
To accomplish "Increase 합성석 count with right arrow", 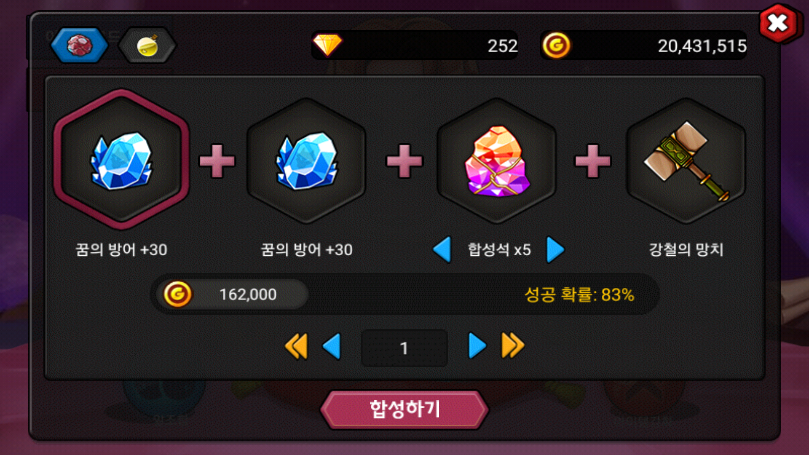I will pos(555,249).
